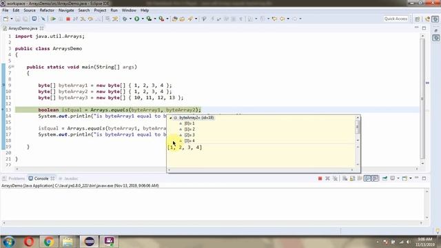Click Remove All Terminated Launches icon
441x248 pixels.
(335, 178)
